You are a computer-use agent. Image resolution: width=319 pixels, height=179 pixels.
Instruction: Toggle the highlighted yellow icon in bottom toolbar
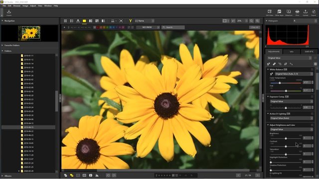[x=72, y=176]
